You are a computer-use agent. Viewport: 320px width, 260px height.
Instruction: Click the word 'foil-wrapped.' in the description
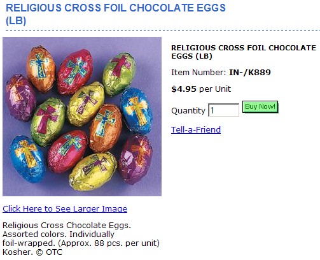pyautogui.click(x=29, y=243)
